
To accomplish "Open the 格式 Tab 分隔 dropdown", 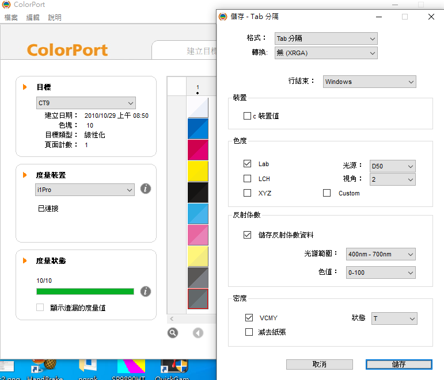I will coord(326,39).
